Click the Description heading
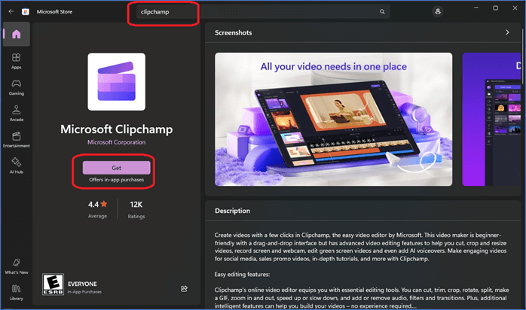The image size is (526, 310). click(232, 211)
